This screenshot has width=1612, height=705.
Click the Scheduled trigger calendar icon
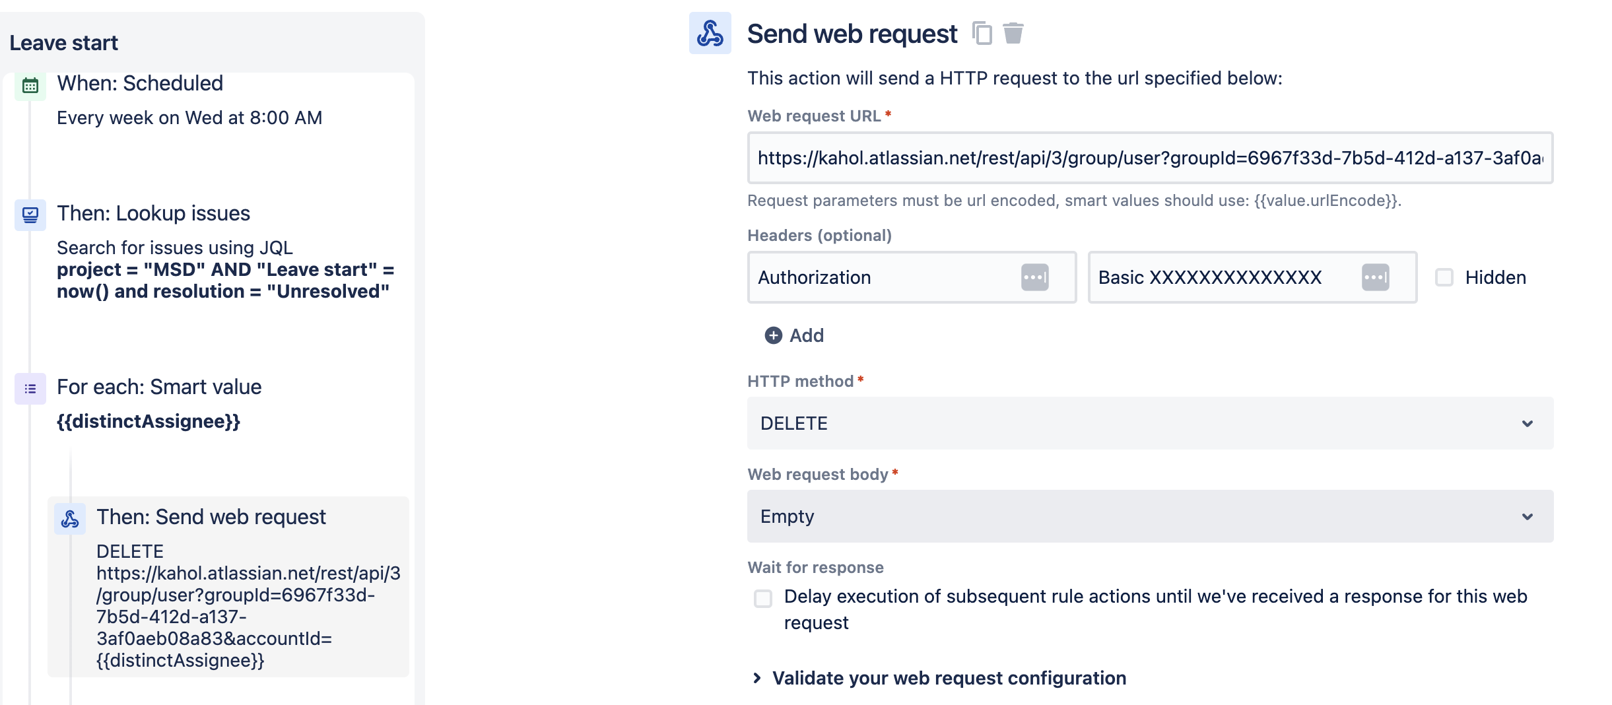pos(30,85)
